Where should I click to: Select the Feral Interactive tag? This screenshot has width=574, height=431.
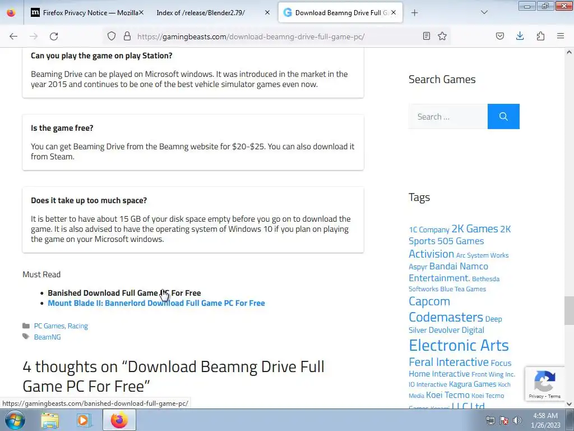tap(448, 362)
